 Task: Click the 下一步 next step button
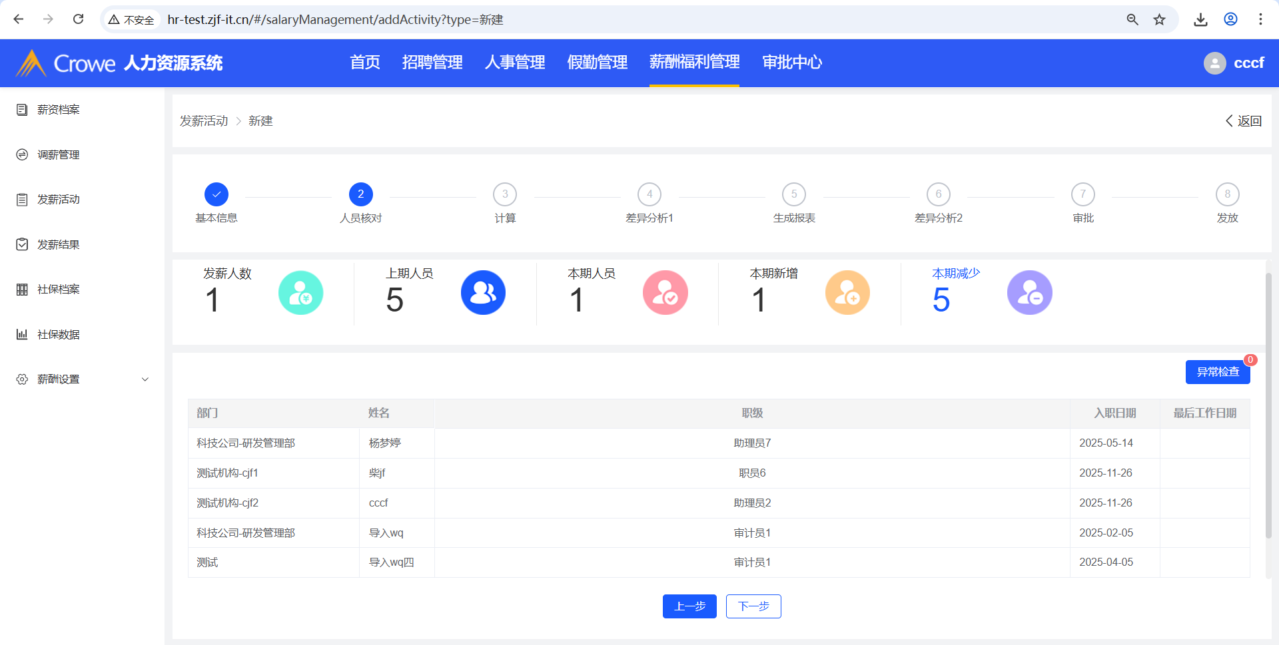[x=753, y=606]
